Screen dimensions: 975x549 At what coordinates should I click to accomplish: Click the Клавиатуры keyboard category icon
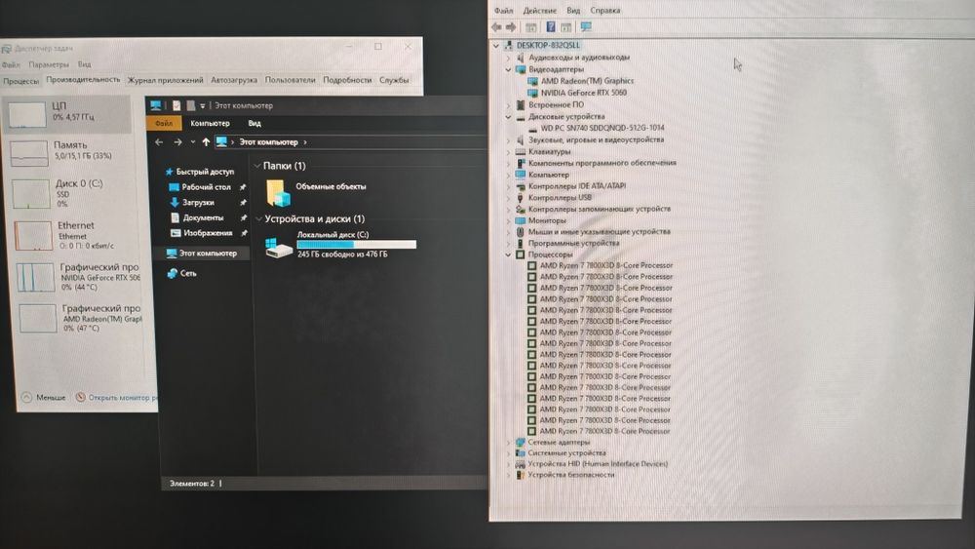coord(521,152)
